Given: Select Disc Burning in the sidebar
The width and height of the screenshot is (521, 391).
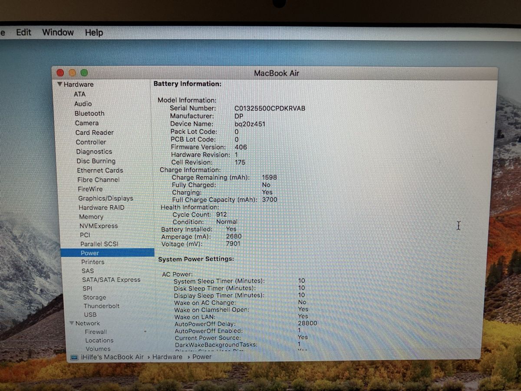Looking at the screenshot, I should click(x=96, y=161).
